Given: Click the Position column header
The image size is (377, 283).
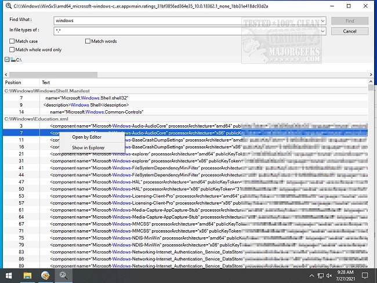Looking at the screenshot, I should point(21,82).
